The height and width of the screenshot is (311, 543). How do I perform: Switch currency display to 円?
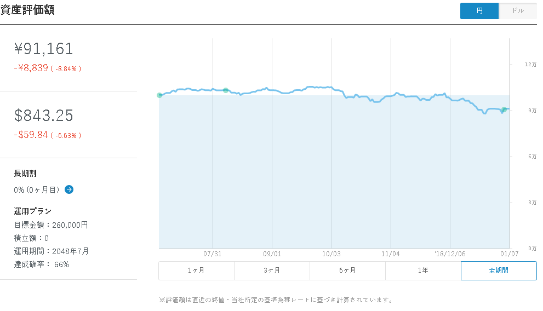tap(479, 11)
